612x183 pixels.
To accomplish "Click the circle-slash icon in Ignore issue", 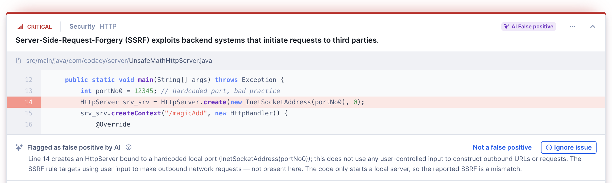I will pos(549,147).
